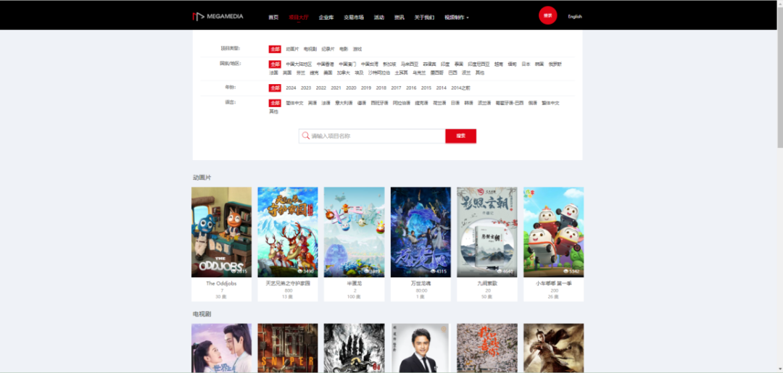Select 全部 in the 国家/地区 filter row
This screenshot has width=783, height=373.
point(275,64)
